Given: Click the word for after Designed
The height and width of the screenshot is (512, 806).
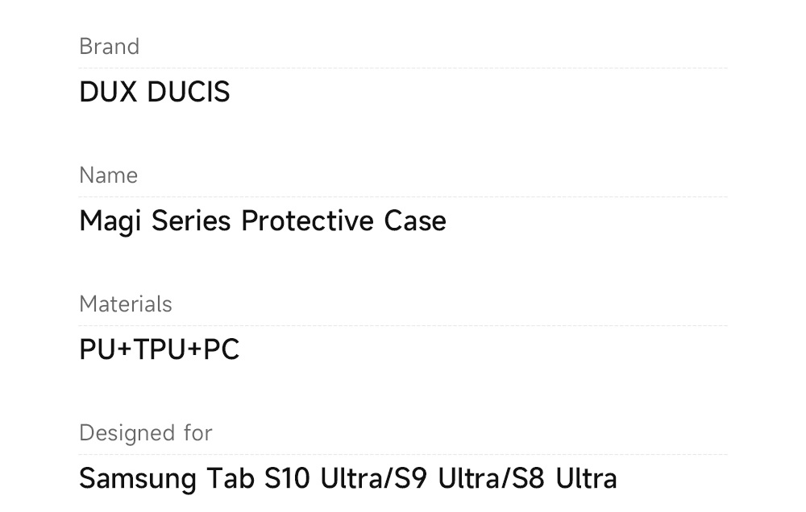Looking at the screenshot, I should point(197,433).
